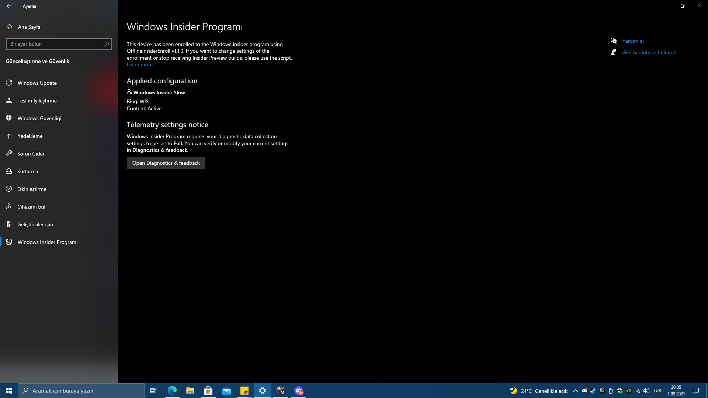Open Sorun Gider troubleshooting page

point(31,154)
